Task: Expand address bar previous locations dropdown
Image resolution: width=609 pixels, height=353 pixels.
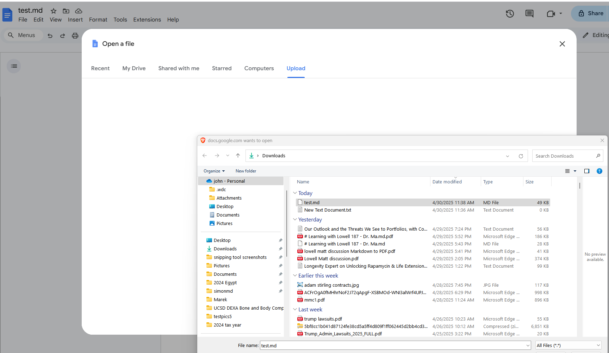Action: pyautogui.click(x=508, y=156)
